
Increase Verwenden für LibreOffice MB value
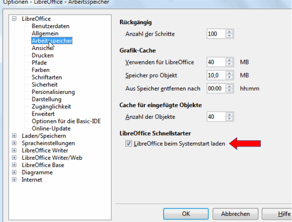click(x=229, y=60)
